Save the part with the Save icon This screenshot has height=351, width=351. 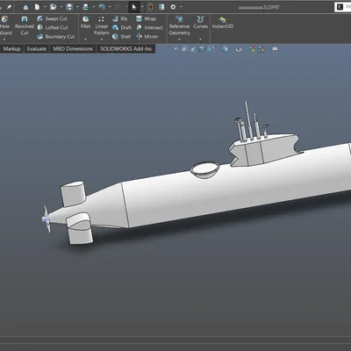tap(69, 7)
